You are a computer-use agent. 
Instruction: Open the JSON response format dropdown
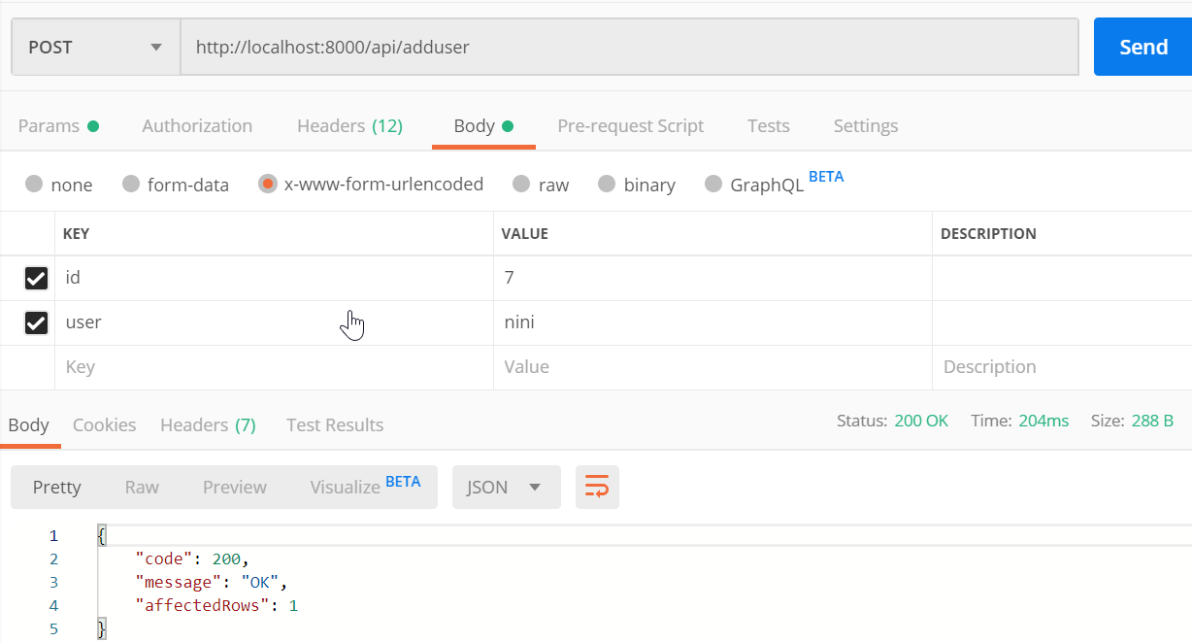tap(506, 487)
